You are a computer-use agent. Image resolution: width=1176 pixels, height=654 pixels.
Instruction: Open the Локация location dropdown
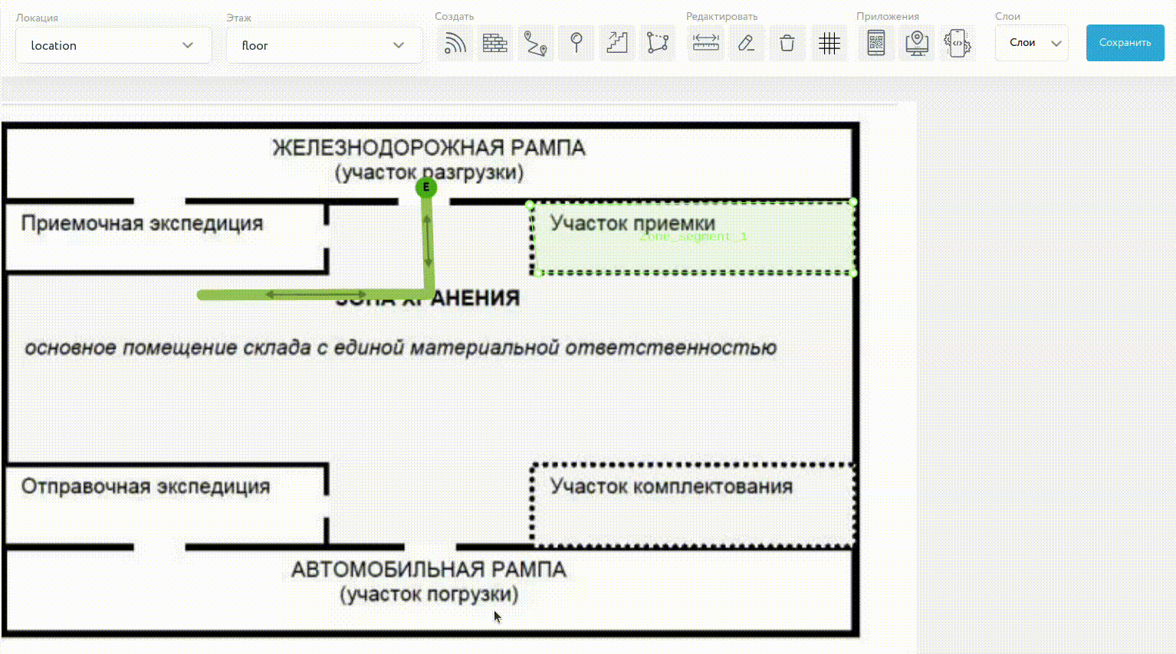[x=113, y=45]
